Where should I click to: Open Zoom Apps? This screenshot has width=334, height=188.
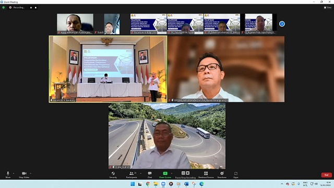tap(235, 175)
